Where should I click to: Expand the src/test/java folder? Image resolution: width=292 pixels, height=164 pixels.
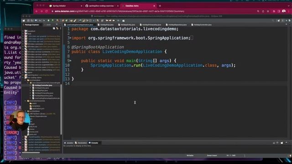26,111
